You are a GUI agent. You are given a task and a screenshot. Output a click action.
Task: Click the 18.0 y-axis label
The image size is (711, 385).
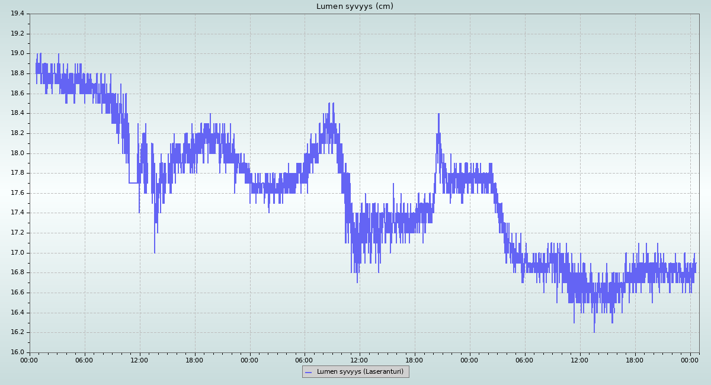[x=17, y=153]
